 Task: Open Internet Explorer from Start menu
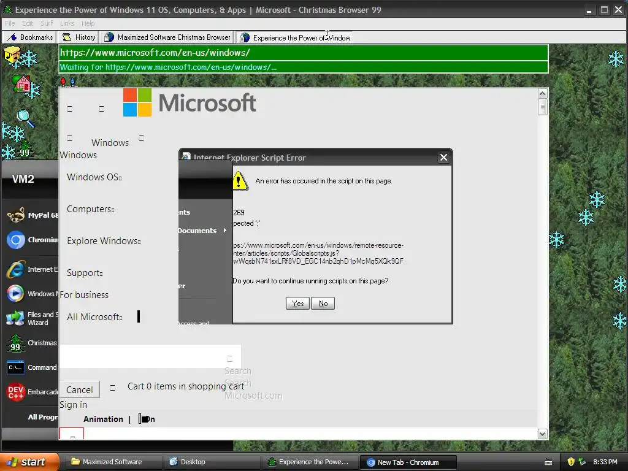click(32, 269)
